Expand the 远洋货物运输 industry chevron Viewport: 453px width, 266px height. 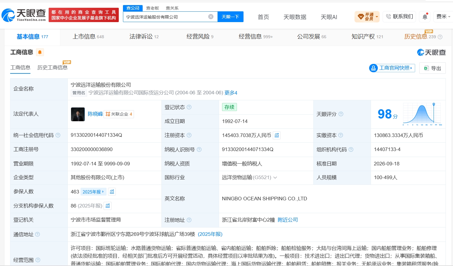coord(275,178)
